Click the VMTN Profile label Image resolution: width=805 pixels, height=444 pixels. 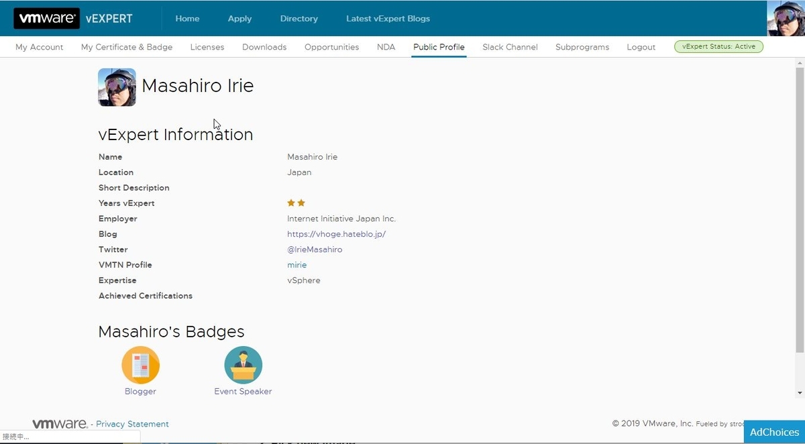(x=125, y=265)
